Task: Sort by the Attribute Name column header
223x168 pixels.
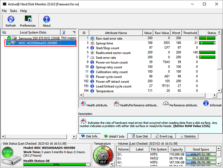Action: 116,33
